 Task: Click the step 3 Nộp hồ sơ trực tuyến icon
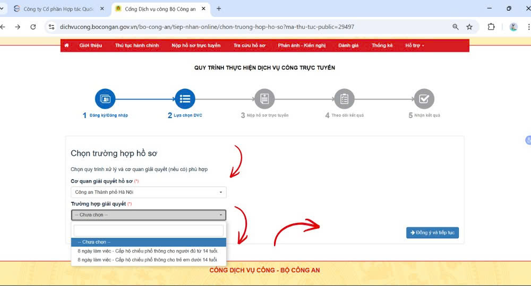point(264,99)
